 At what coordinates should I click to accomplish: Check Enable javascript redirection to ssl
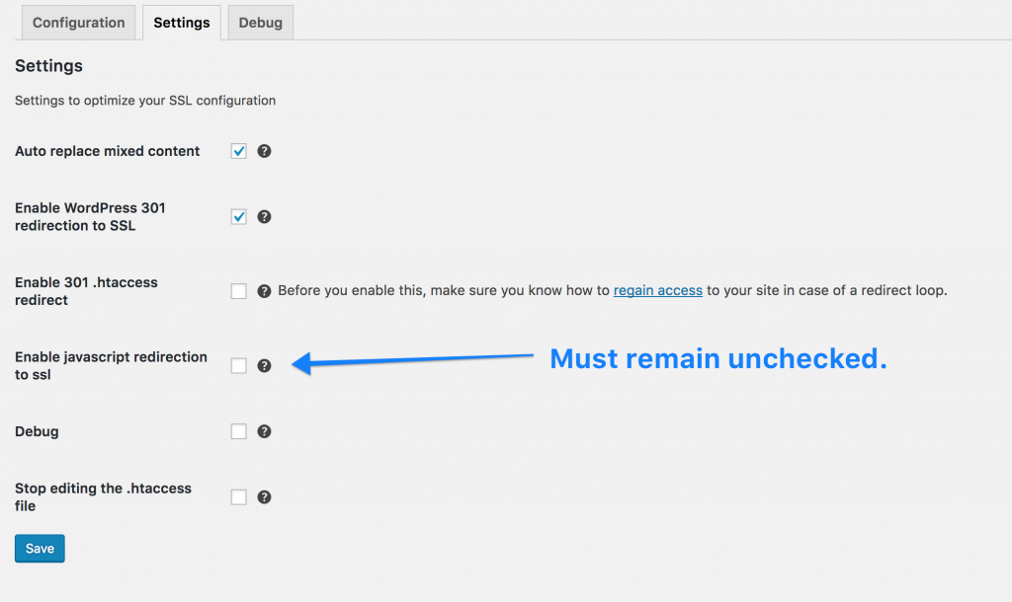coord(238,365)
